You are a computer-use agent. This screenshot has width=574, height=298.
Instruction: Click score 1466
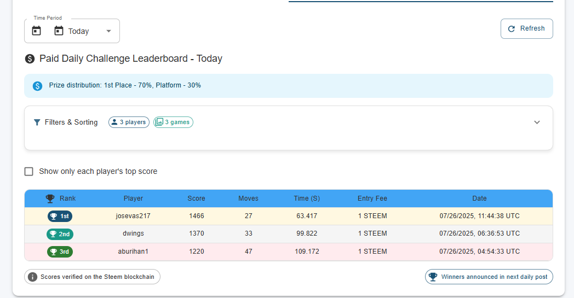(x=197, y=216)
